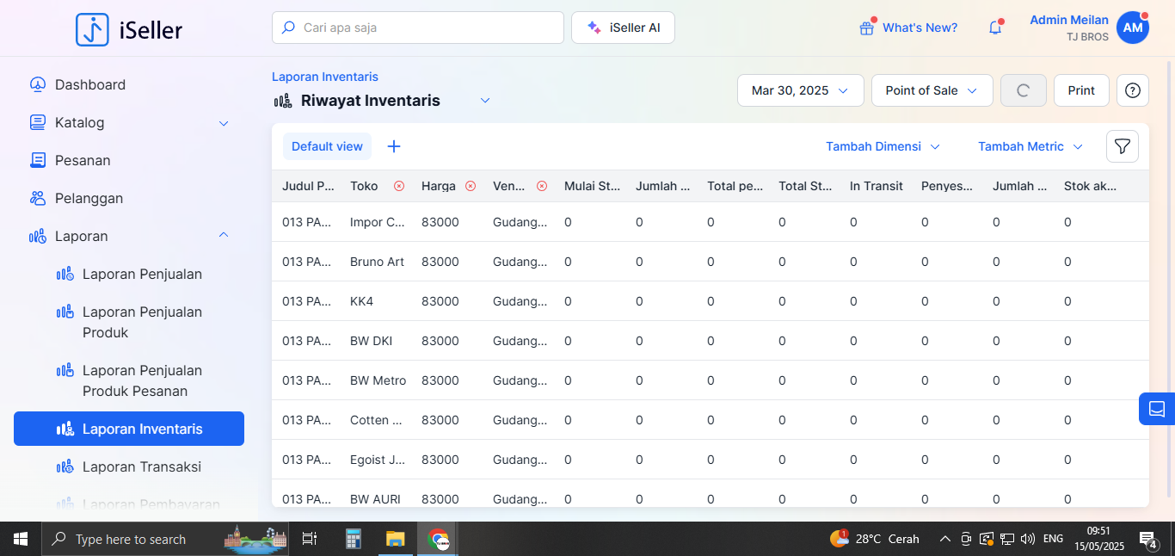
Task: Select the Default view tab
Action: tap(327, 146)
